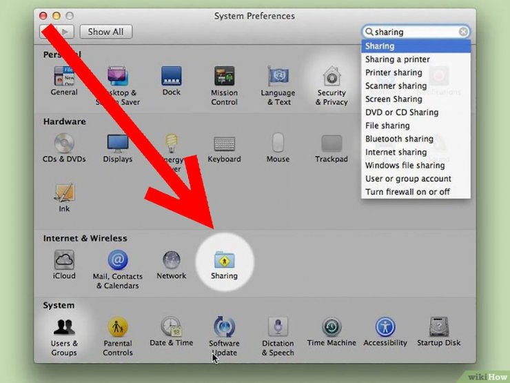Open Mission Control preferences
The height and width of the screenshot is (383, 510).
click(x=224, y=77)
